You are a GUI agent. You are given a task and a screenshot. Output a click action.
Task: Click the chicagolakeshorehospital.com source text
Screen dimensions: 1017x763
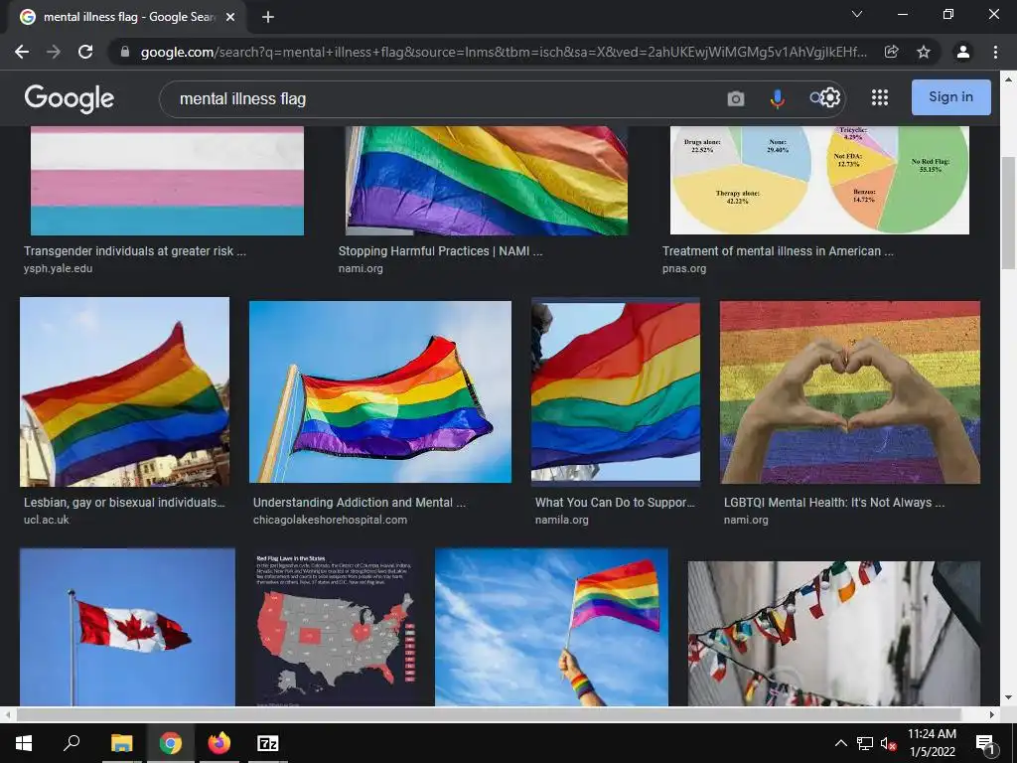330,520
